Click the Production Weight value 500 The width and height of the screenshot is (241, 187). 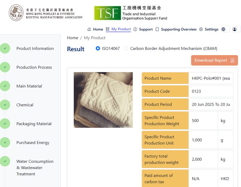(x=203, y=121)
